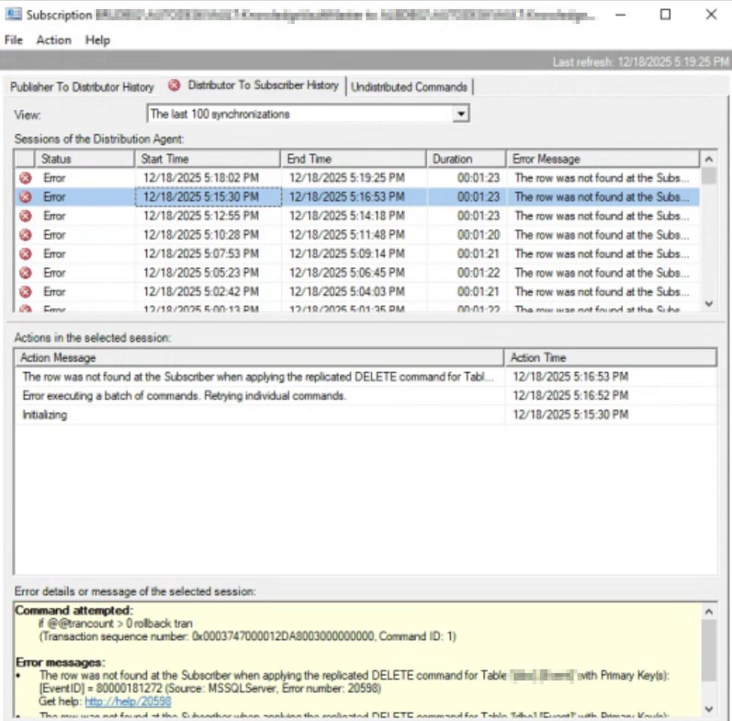
Task: Select 'Error executing a batch of commands' action
Action: tap(365, 396)
